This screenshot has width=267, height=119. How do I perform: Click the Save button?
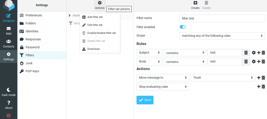click(x=145, y=100)
